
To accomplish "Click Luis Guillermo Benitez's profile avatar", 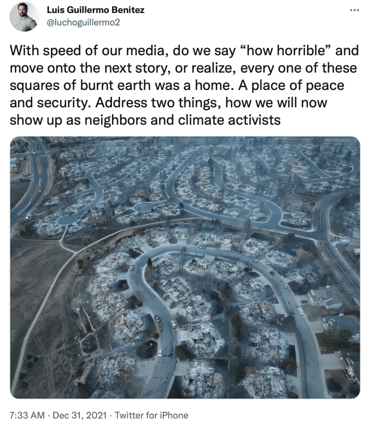I will tap(25, 17).
